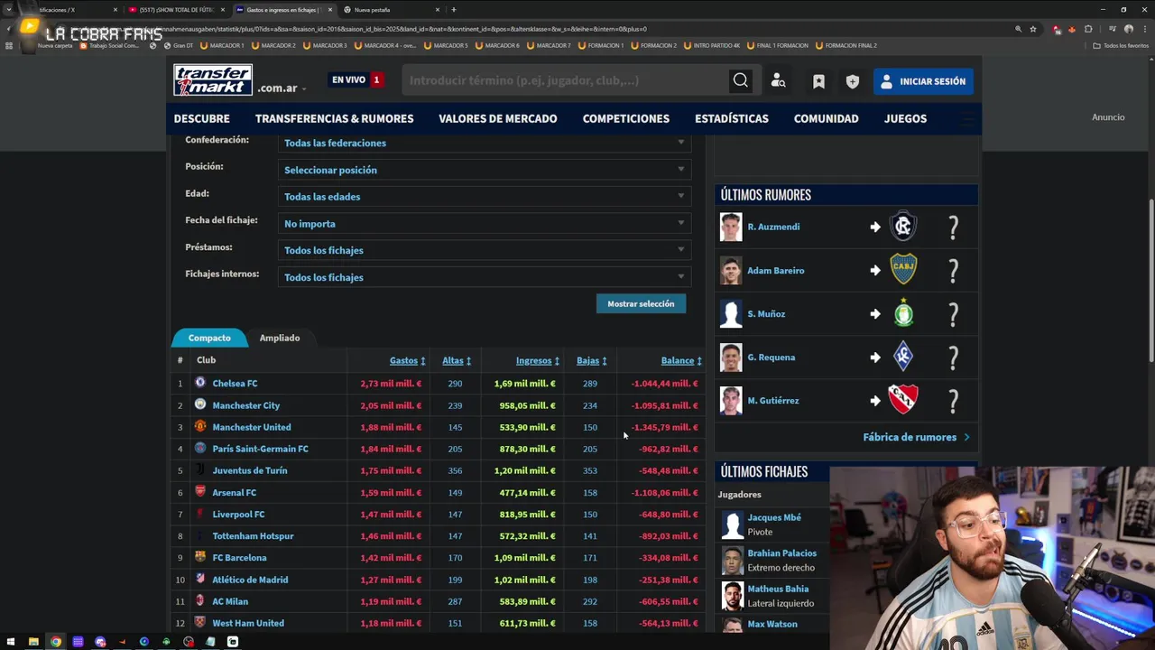Click the green crest in S. Muñoz rumor
1155x650 pixels.
[903, 313]
